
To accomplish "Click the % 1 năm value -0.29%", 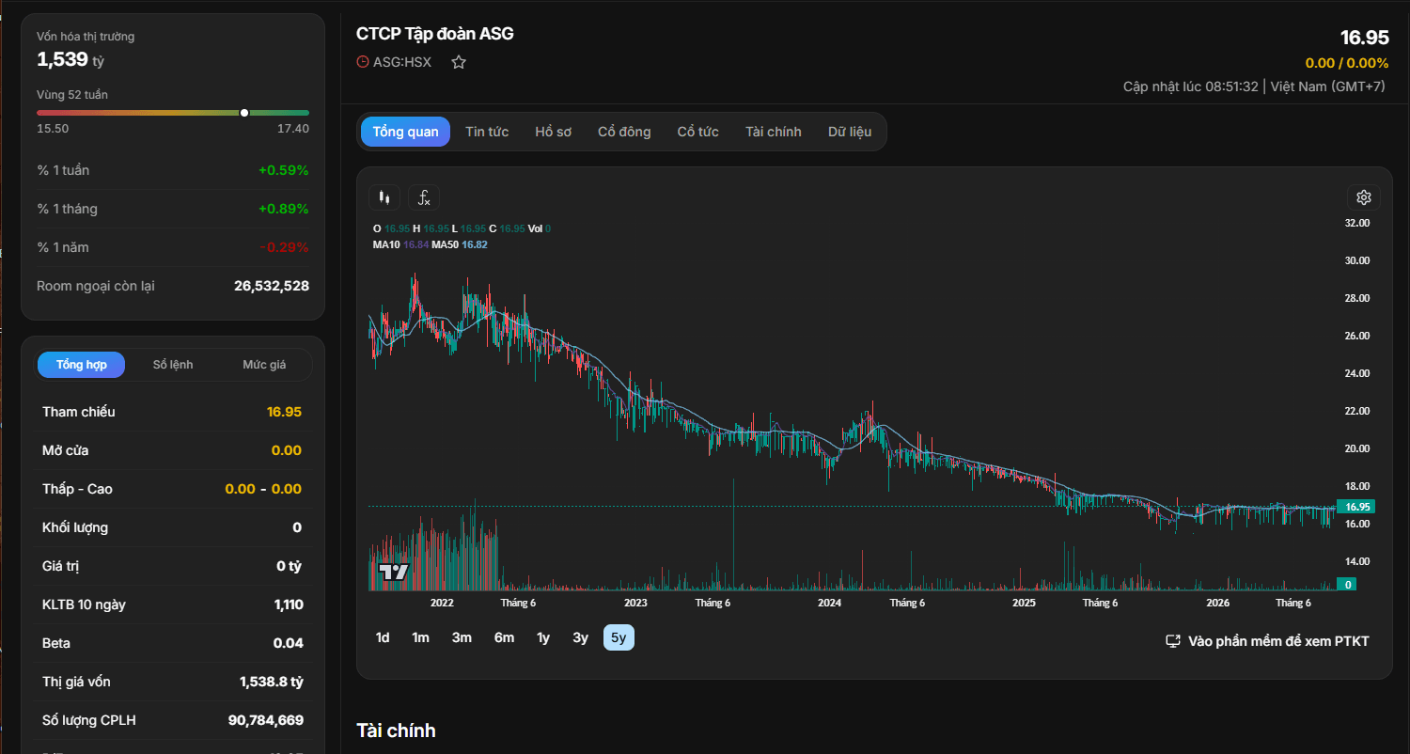I will (285, 247).
